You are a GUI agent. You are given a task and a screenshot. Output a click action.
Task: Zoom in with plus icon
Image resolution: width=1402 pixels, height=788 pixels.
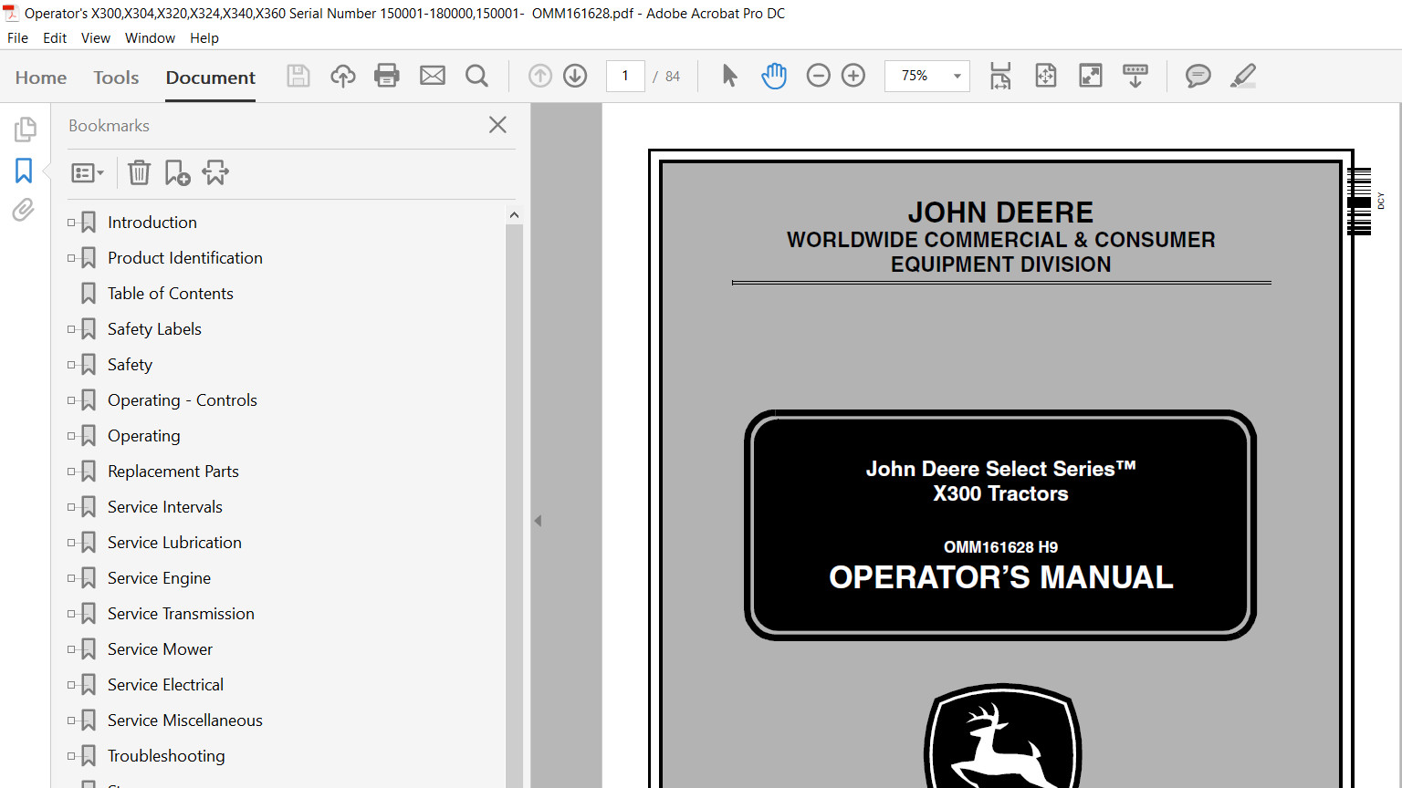(853, 76)
